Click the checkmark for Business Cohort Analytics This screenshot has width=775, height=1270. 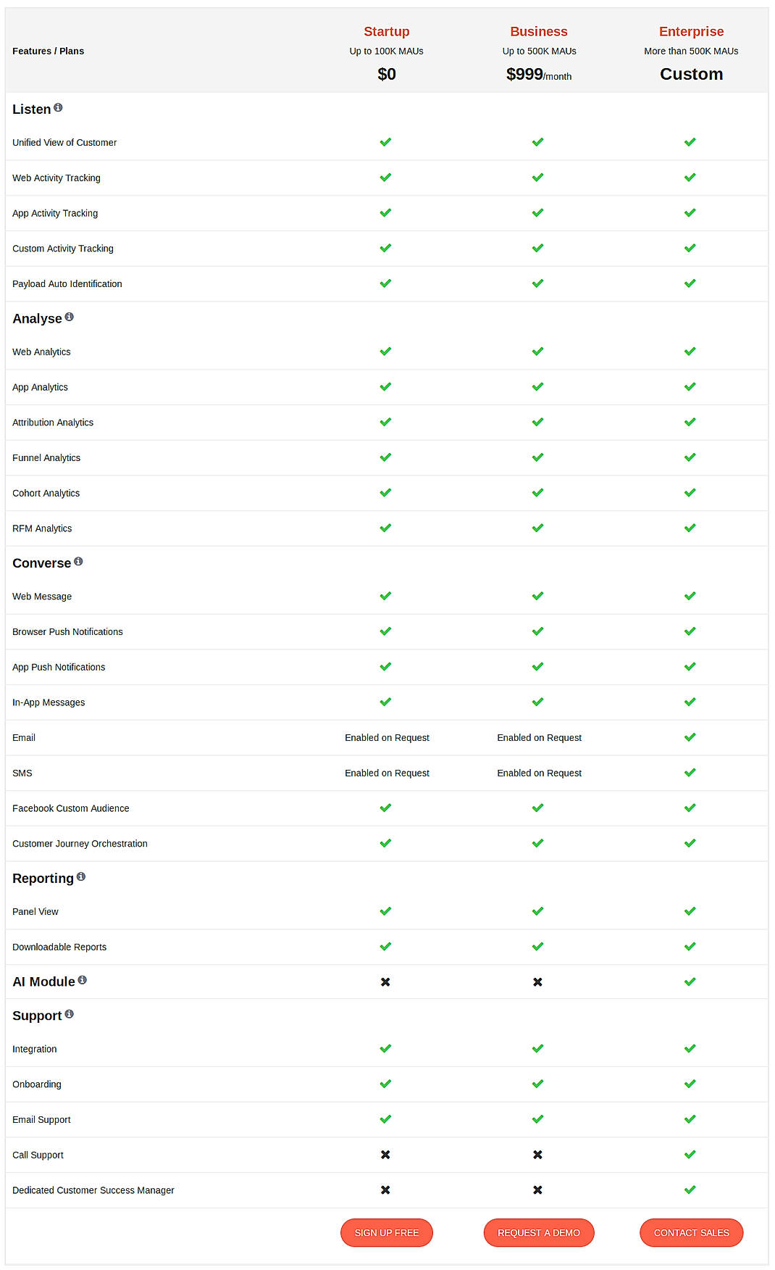538,492
